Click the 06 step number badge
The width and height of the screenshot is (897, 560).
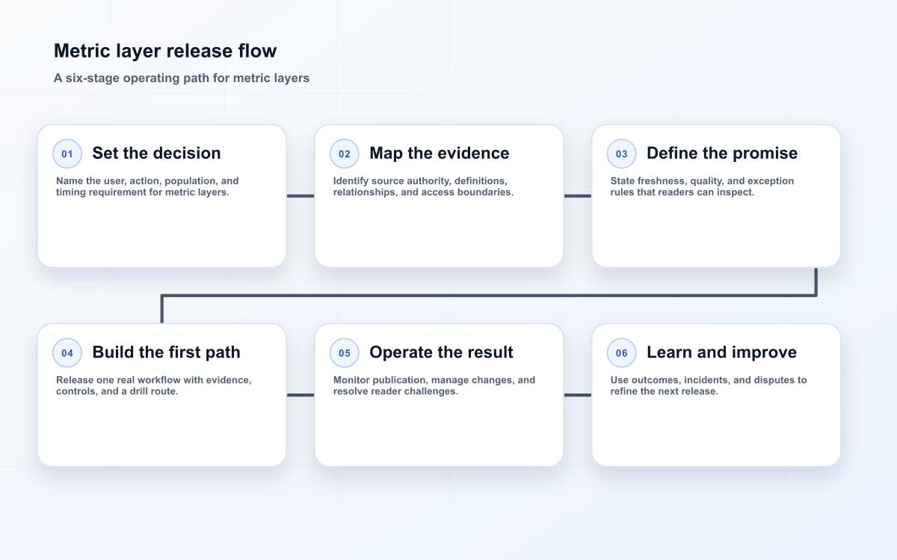click(x=622, y=353)
